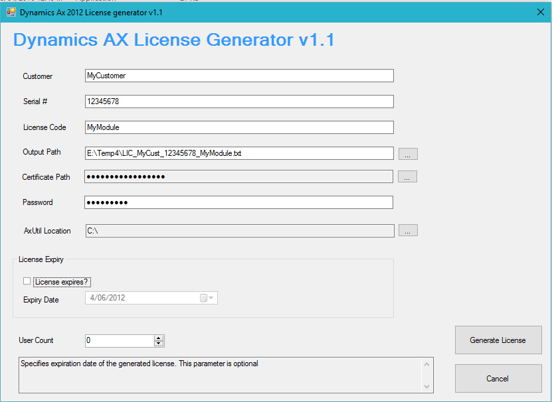Click the Cancel button
Screen dimensions: 552x402
pyautogui.click(x=498, y=378)
